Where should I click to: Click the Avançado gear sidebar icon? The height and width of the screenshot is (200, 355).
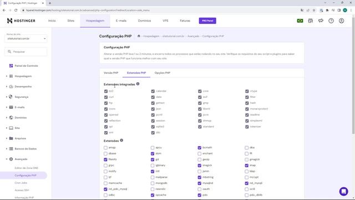(11, 159)
